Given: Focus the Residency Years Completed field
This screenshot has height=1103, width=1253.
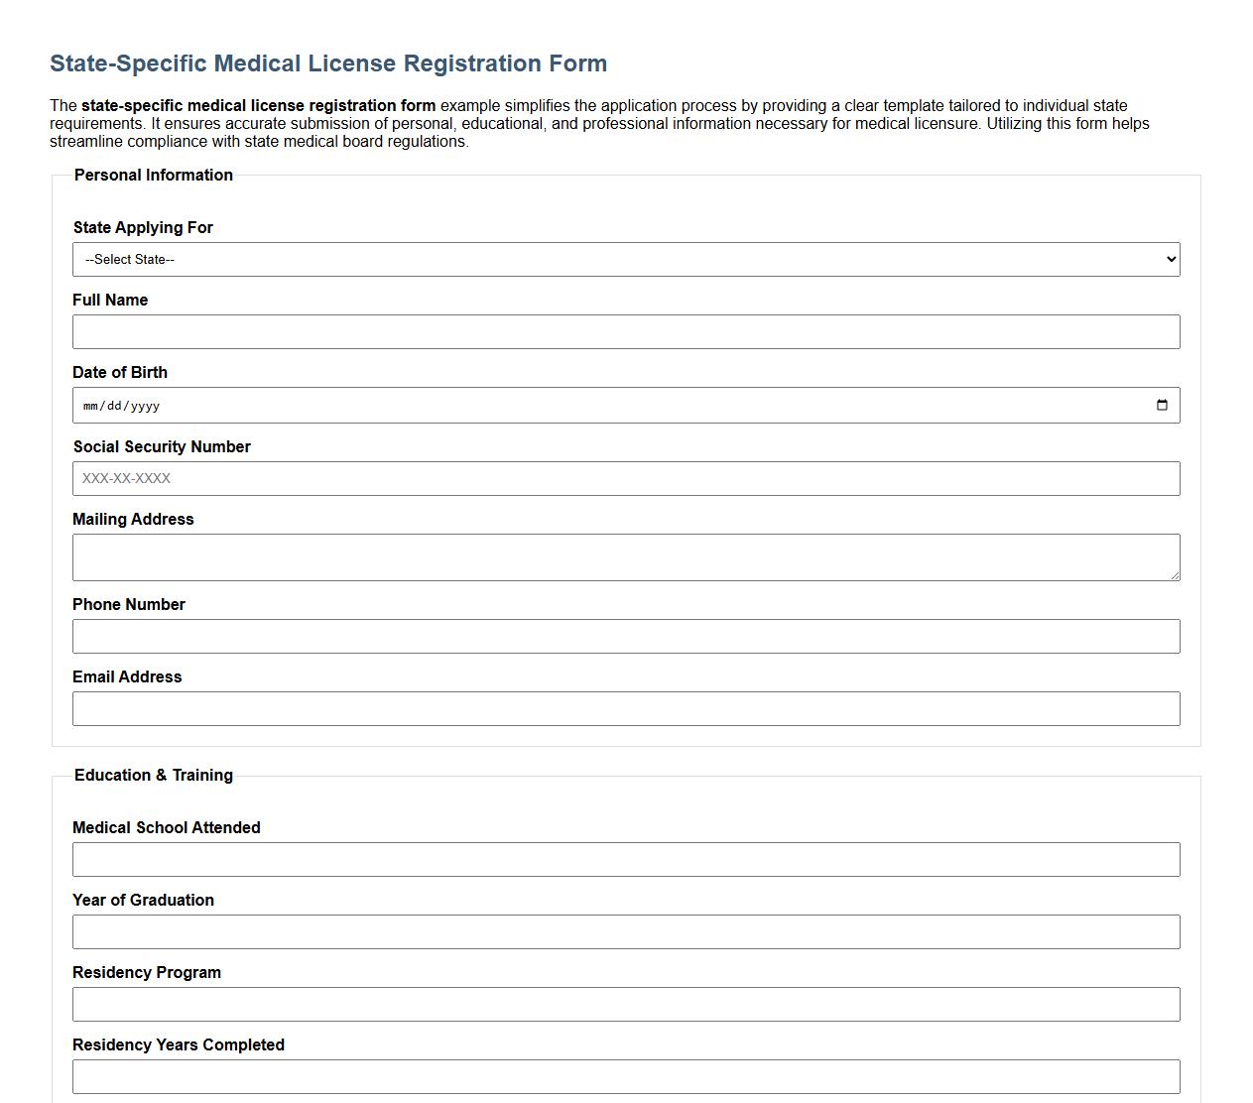Looking at the screenshot, I should (x=625, y=1075).
